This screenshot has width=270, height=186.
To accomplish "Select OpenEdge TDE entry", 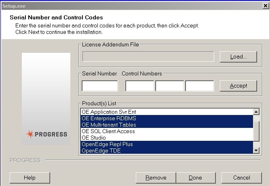I will click(167, 150).
